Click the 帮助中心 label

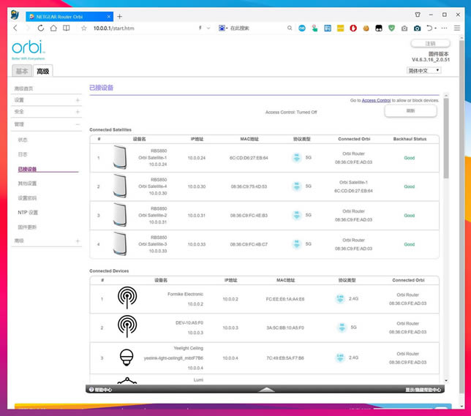tap(103, 390)
